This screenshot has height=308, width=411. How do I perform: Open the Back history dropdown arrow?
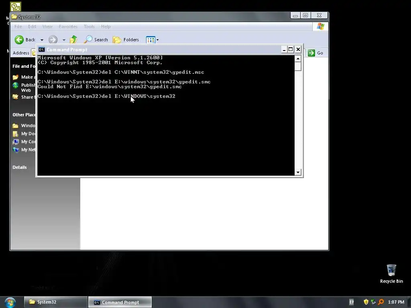tap(42, 40)
